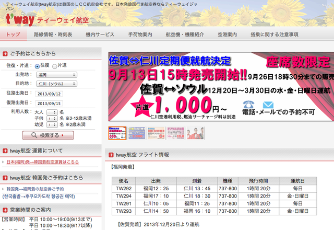Select the 往復 round-trip radio button
This screenshot has width=334, height=230.
(37, 66)
